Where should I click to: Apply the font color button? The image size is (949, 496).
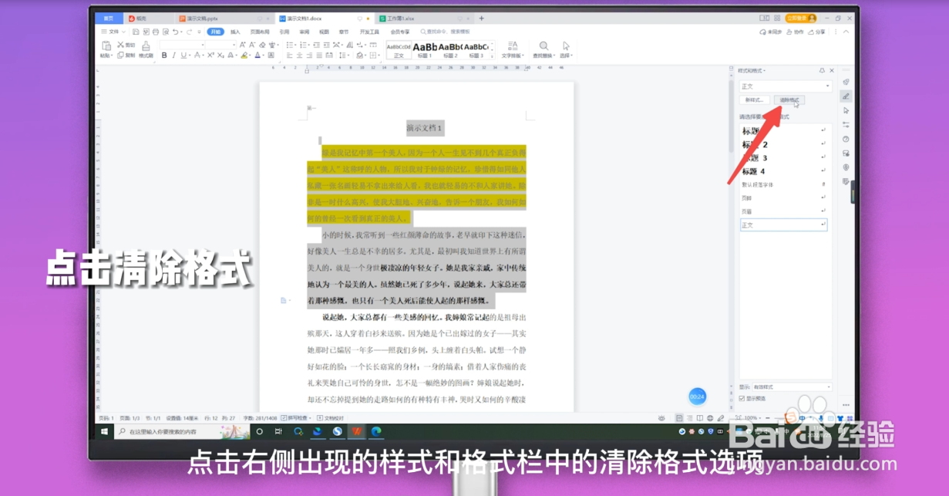[258, 56]
